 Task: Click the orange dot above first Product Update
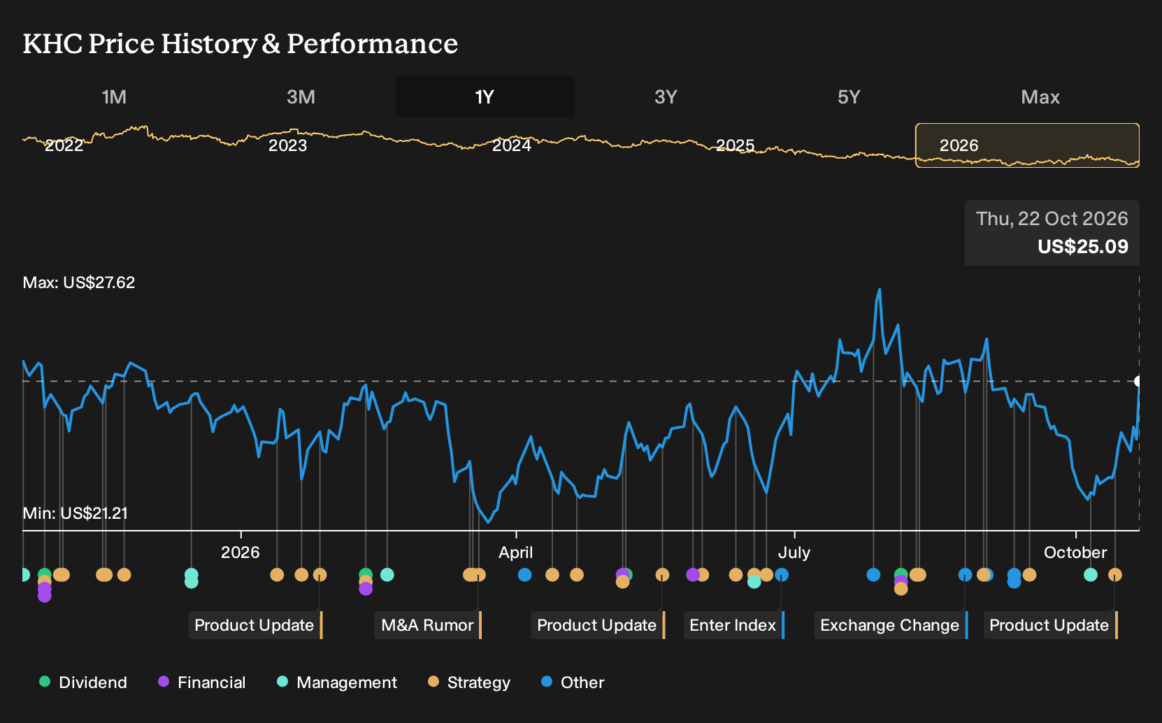(320, 575)
